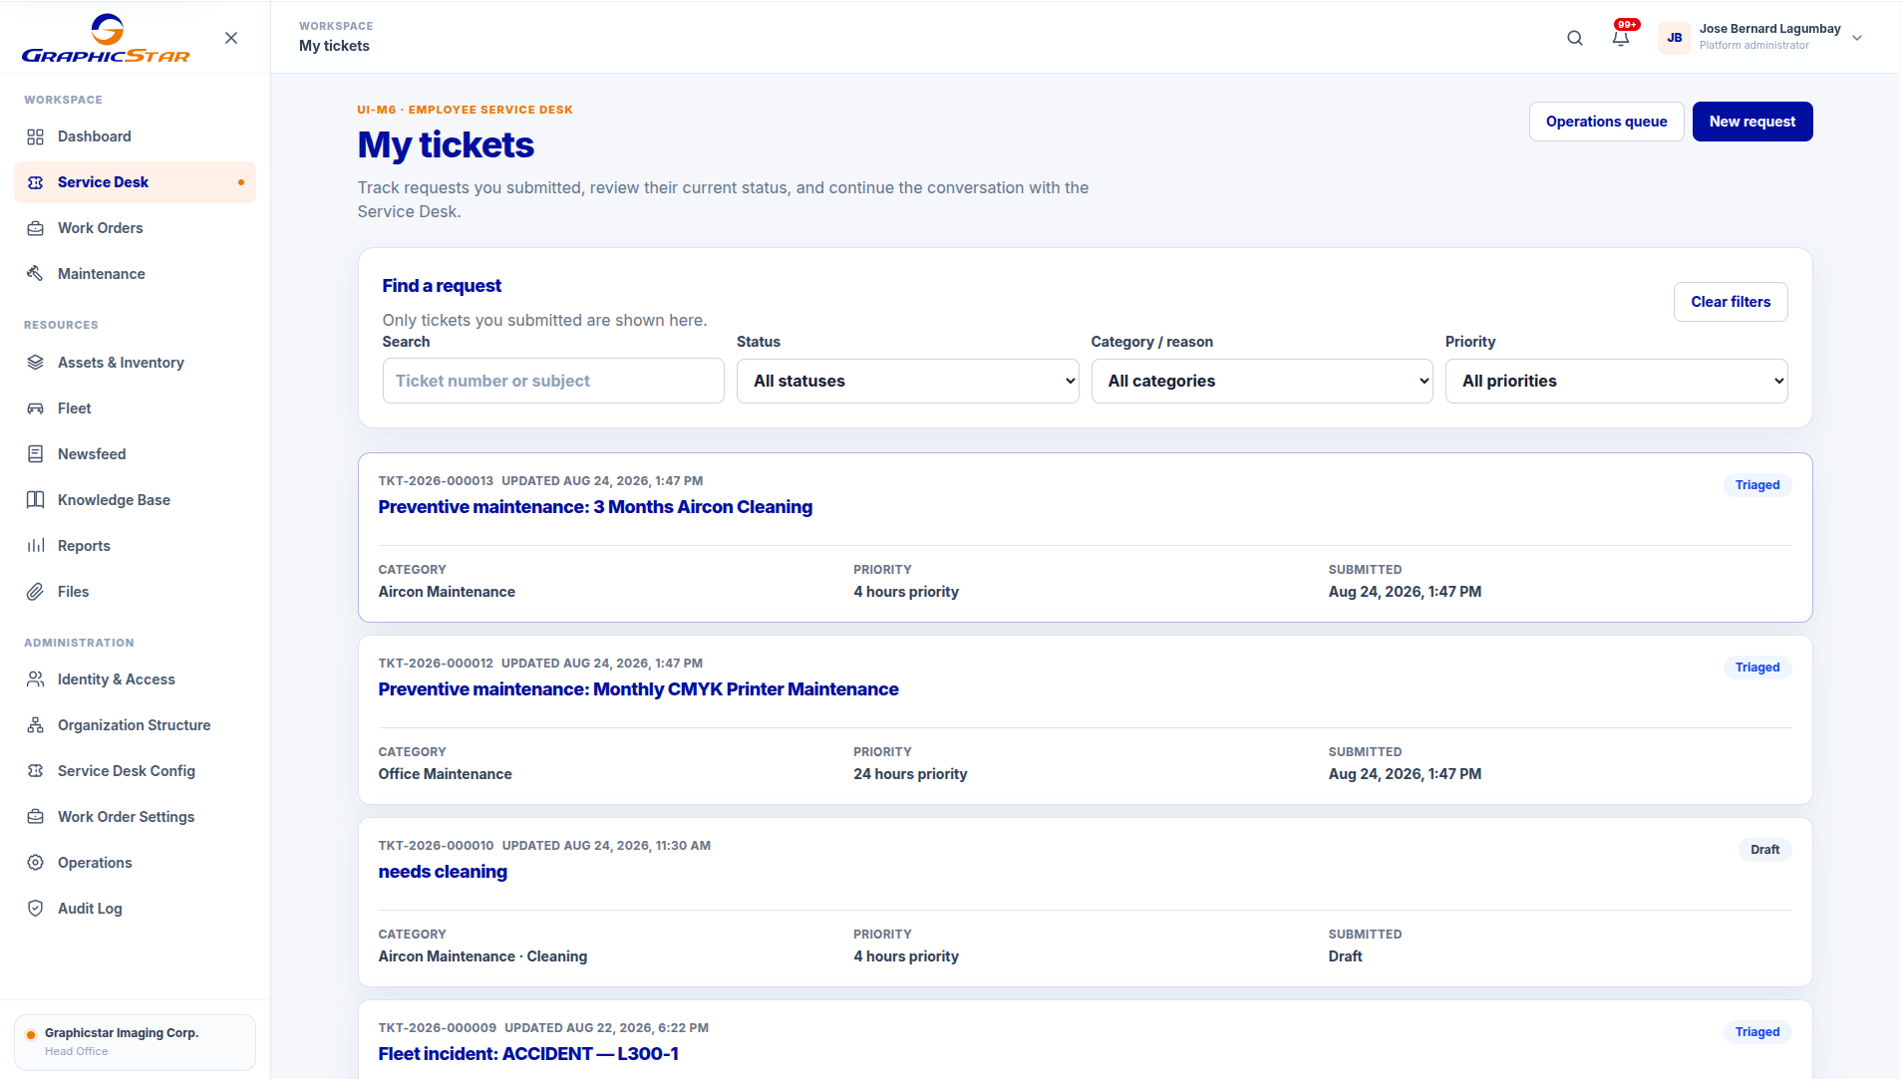Click the GraphicStar logo

pyautogui.click(x=107, y=38)
